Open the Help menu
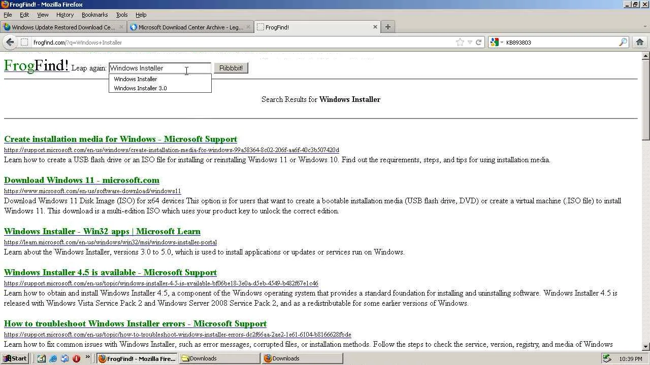The width and height of the screenshot is (650, 365). (141, 15)
